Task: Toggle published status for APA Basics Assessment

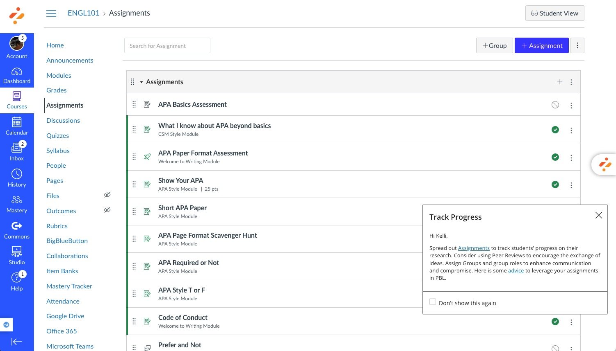Action: coord(555,105)
